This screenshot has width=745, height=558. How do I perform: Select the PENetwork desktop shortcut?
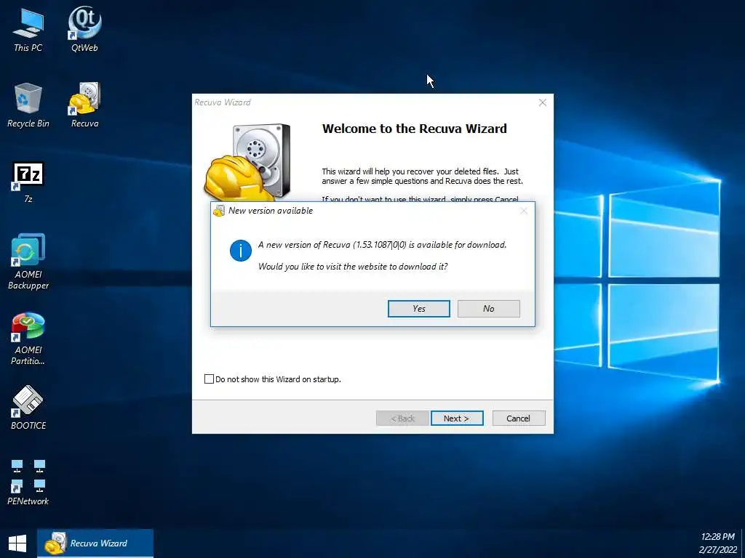(28, 482)
